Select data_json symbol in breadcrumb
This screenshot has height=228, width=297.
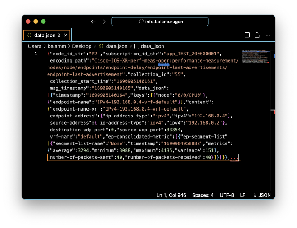coord(152,46)
